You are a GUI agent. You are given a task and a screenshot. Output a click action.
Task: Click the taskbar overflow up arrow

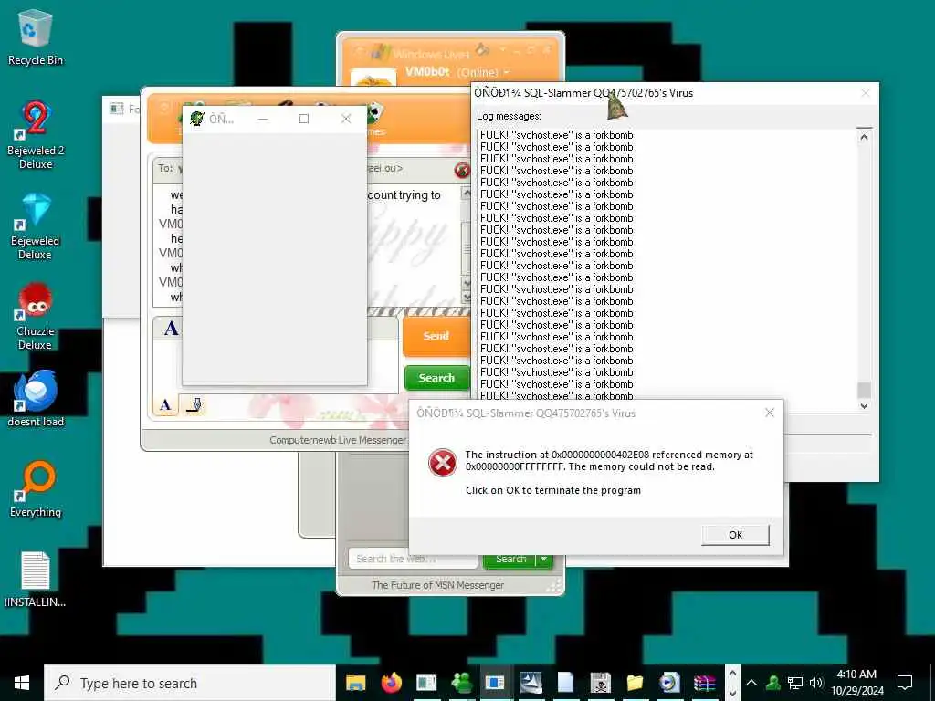click(733, 674)
